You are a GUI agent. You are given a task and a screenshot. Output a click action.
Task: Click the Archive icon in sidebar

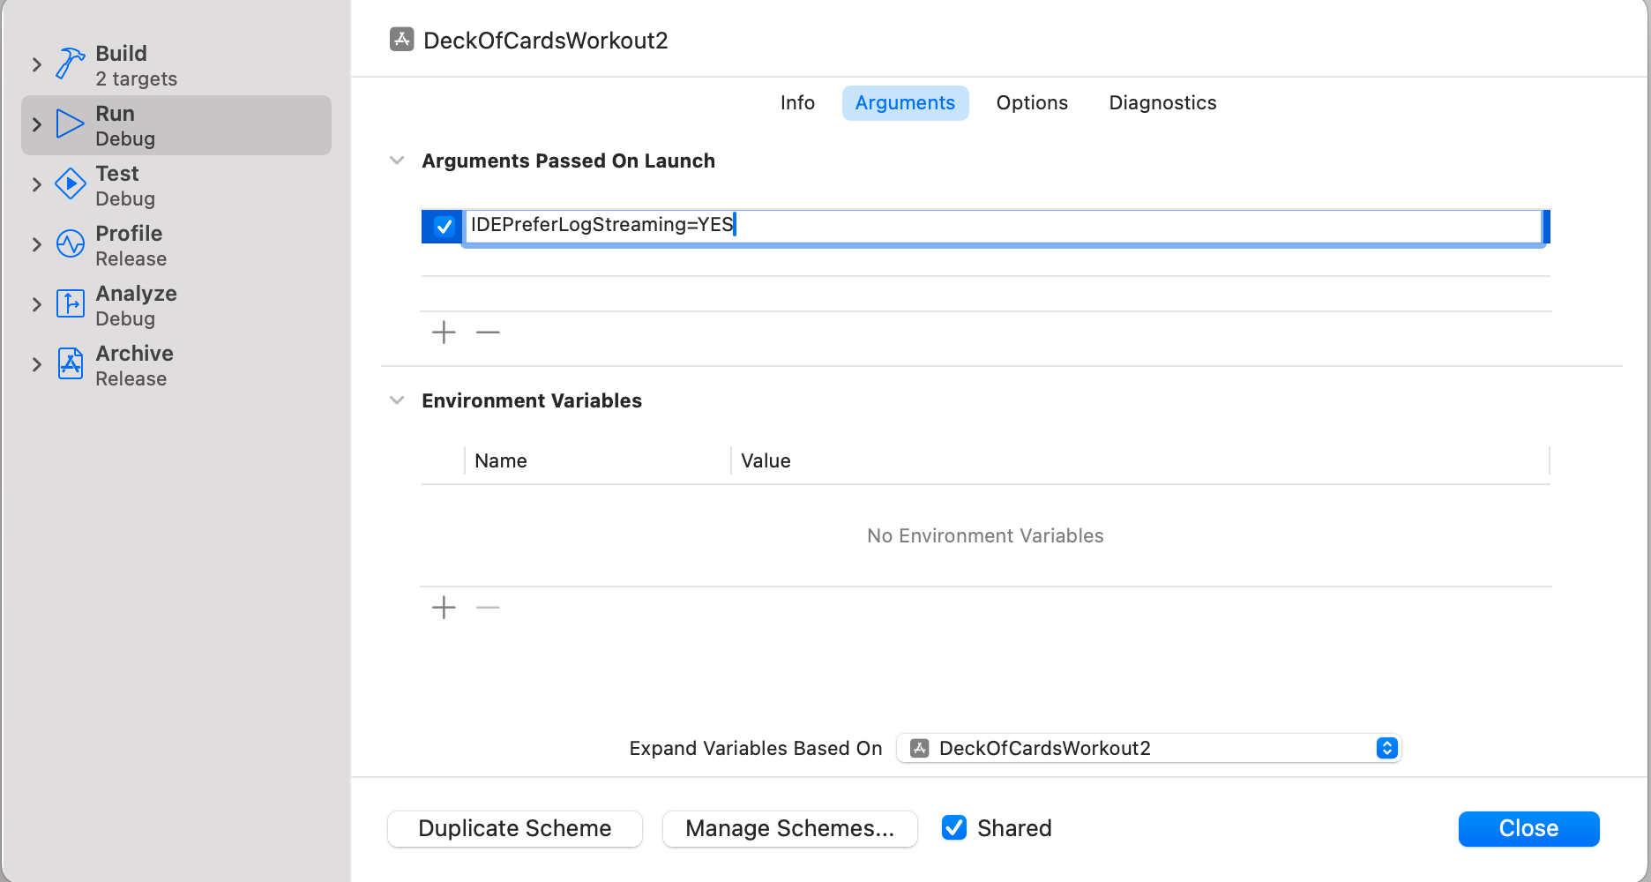pos(70,364)
